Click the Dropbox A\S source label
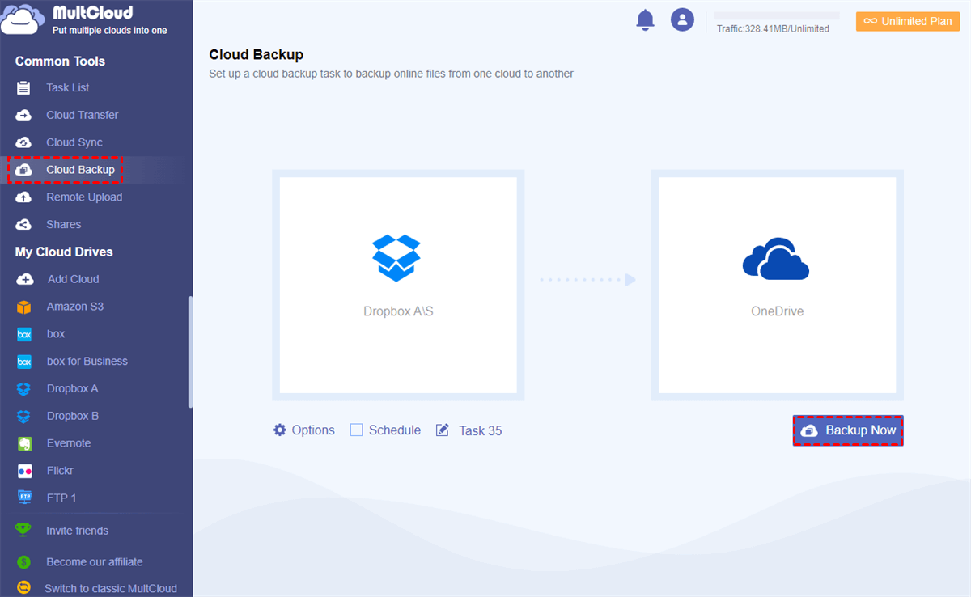This screenshot has width=971, height=597. (398, 311)
